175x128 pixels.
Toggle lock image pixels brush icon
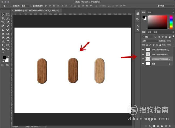click(150, 45)
